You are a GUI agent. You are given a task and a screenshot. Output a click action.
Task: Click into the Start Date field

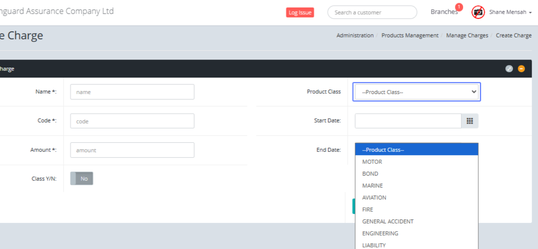[x=408, y=121]
